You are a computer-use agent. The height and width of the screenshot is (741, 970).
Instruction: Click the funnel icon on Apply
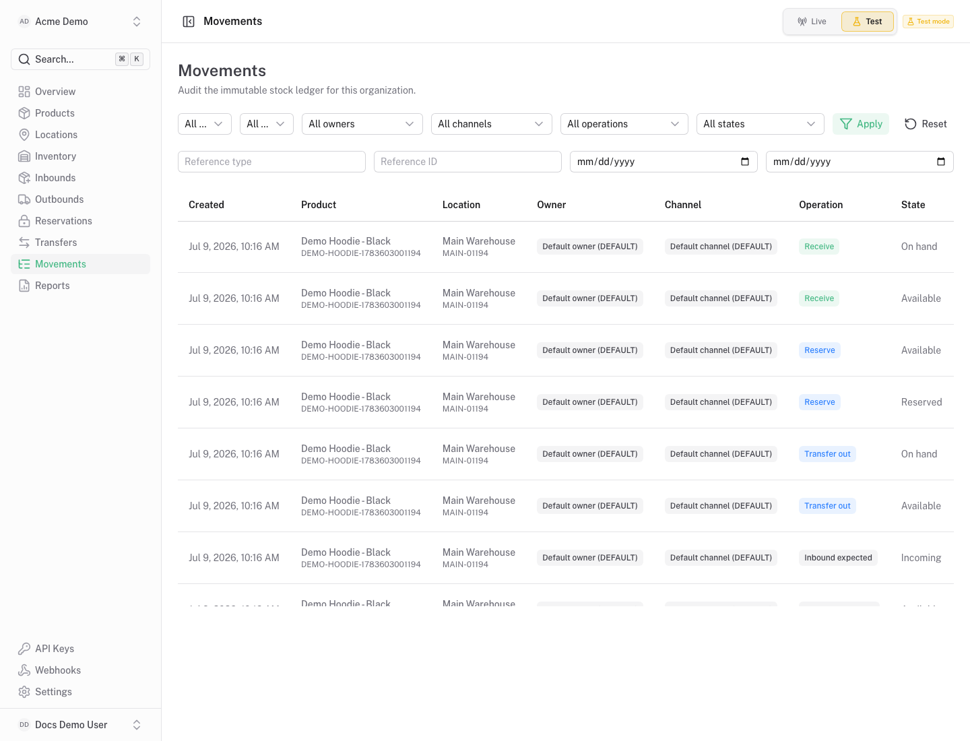[846, 124]
